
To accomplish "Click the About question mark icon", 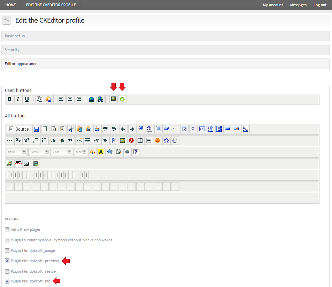I will [x=136, y=152].
